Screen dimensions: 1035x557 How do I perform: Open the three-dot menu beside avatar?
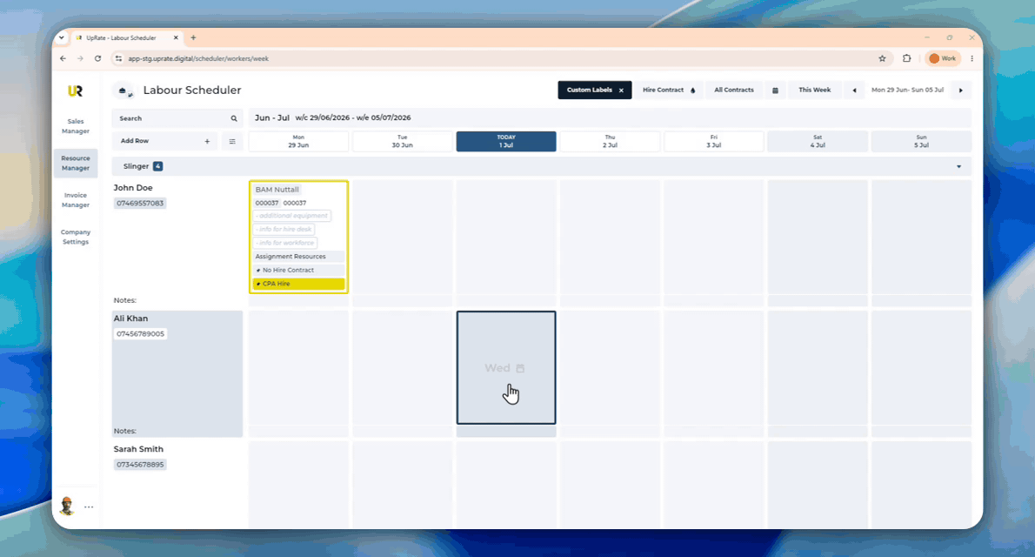coord(89,507)
